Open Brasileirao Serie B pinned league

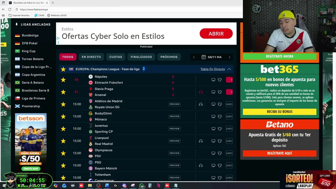(35, 91)
